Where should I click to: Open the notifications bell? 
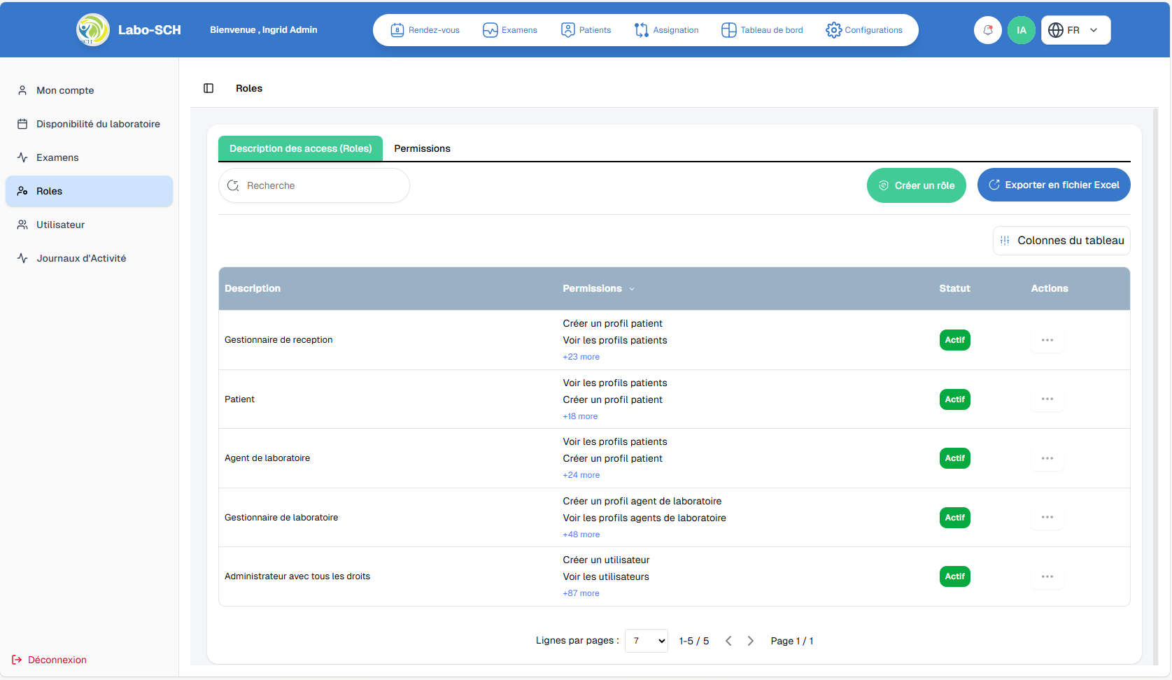coord(987,29)
